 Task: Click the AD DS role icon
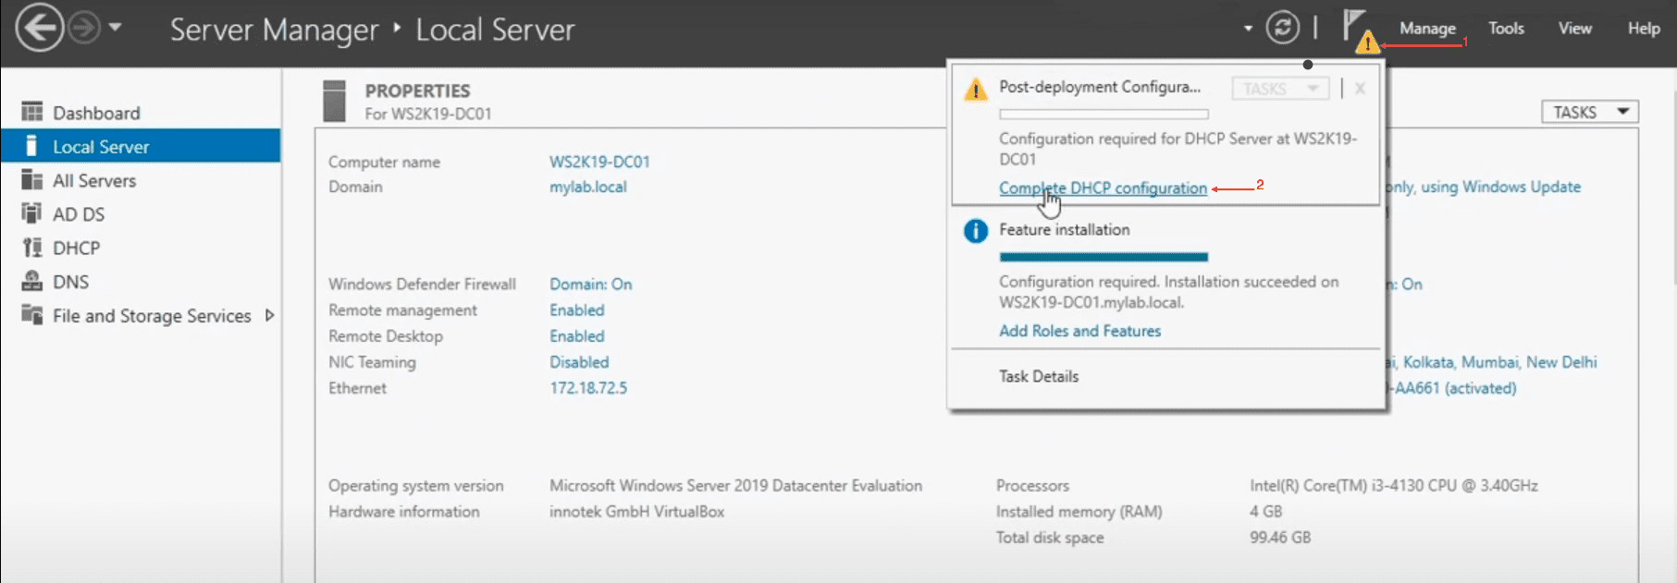tap(32, 213)
